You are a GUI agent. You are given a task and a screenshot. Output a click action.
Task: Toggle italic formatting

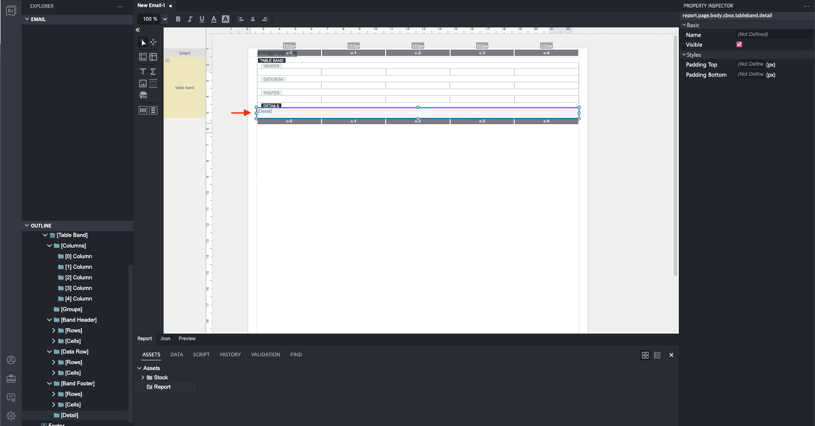click(190, 19)
